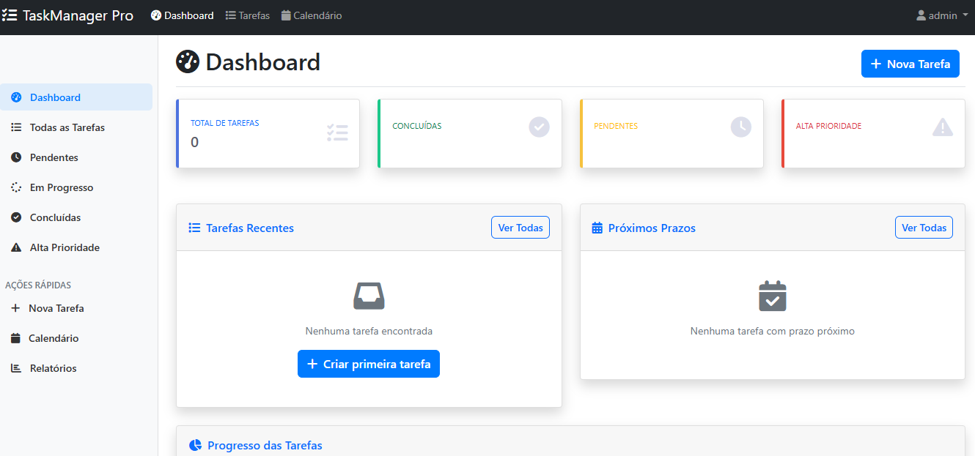975x456 pixels.
Task: Open Tarefas in the top navigation bar
Action: (x=248, y=15)
